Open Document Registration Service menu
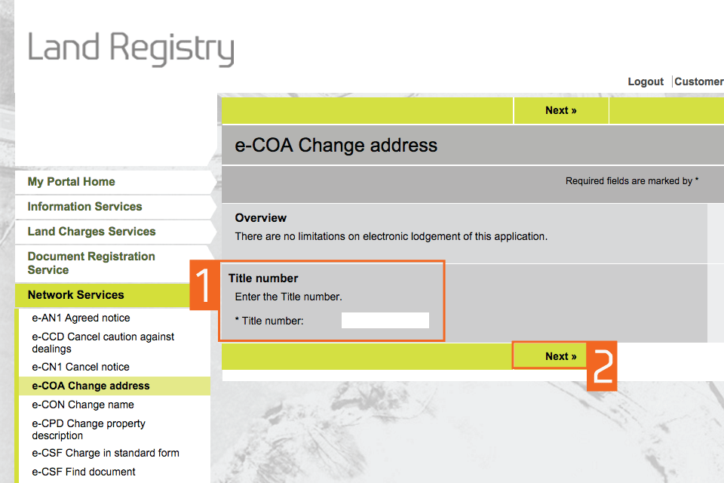Viewport: 724px width, 483px height. pos(91,263)
